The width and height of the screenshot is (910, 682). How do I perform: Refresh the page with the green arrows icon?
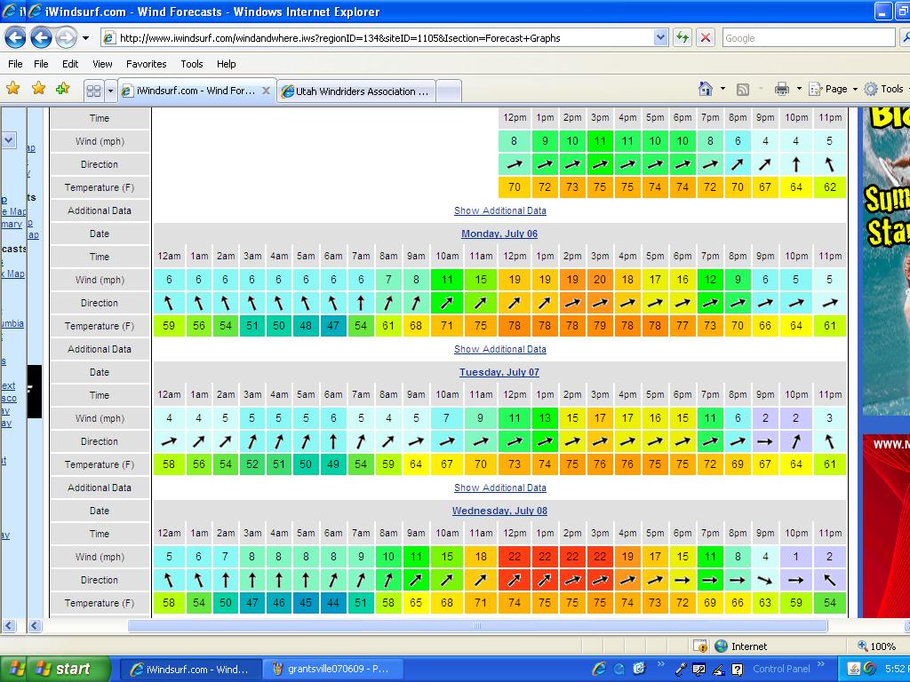tap(682, 37)
